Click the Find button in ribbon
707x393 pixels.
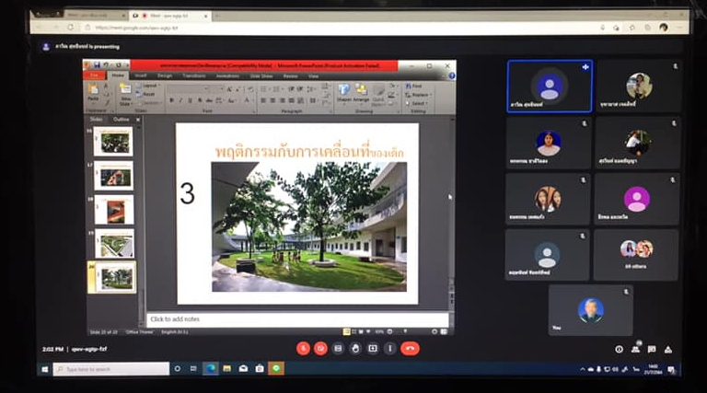tap(417, 86)
